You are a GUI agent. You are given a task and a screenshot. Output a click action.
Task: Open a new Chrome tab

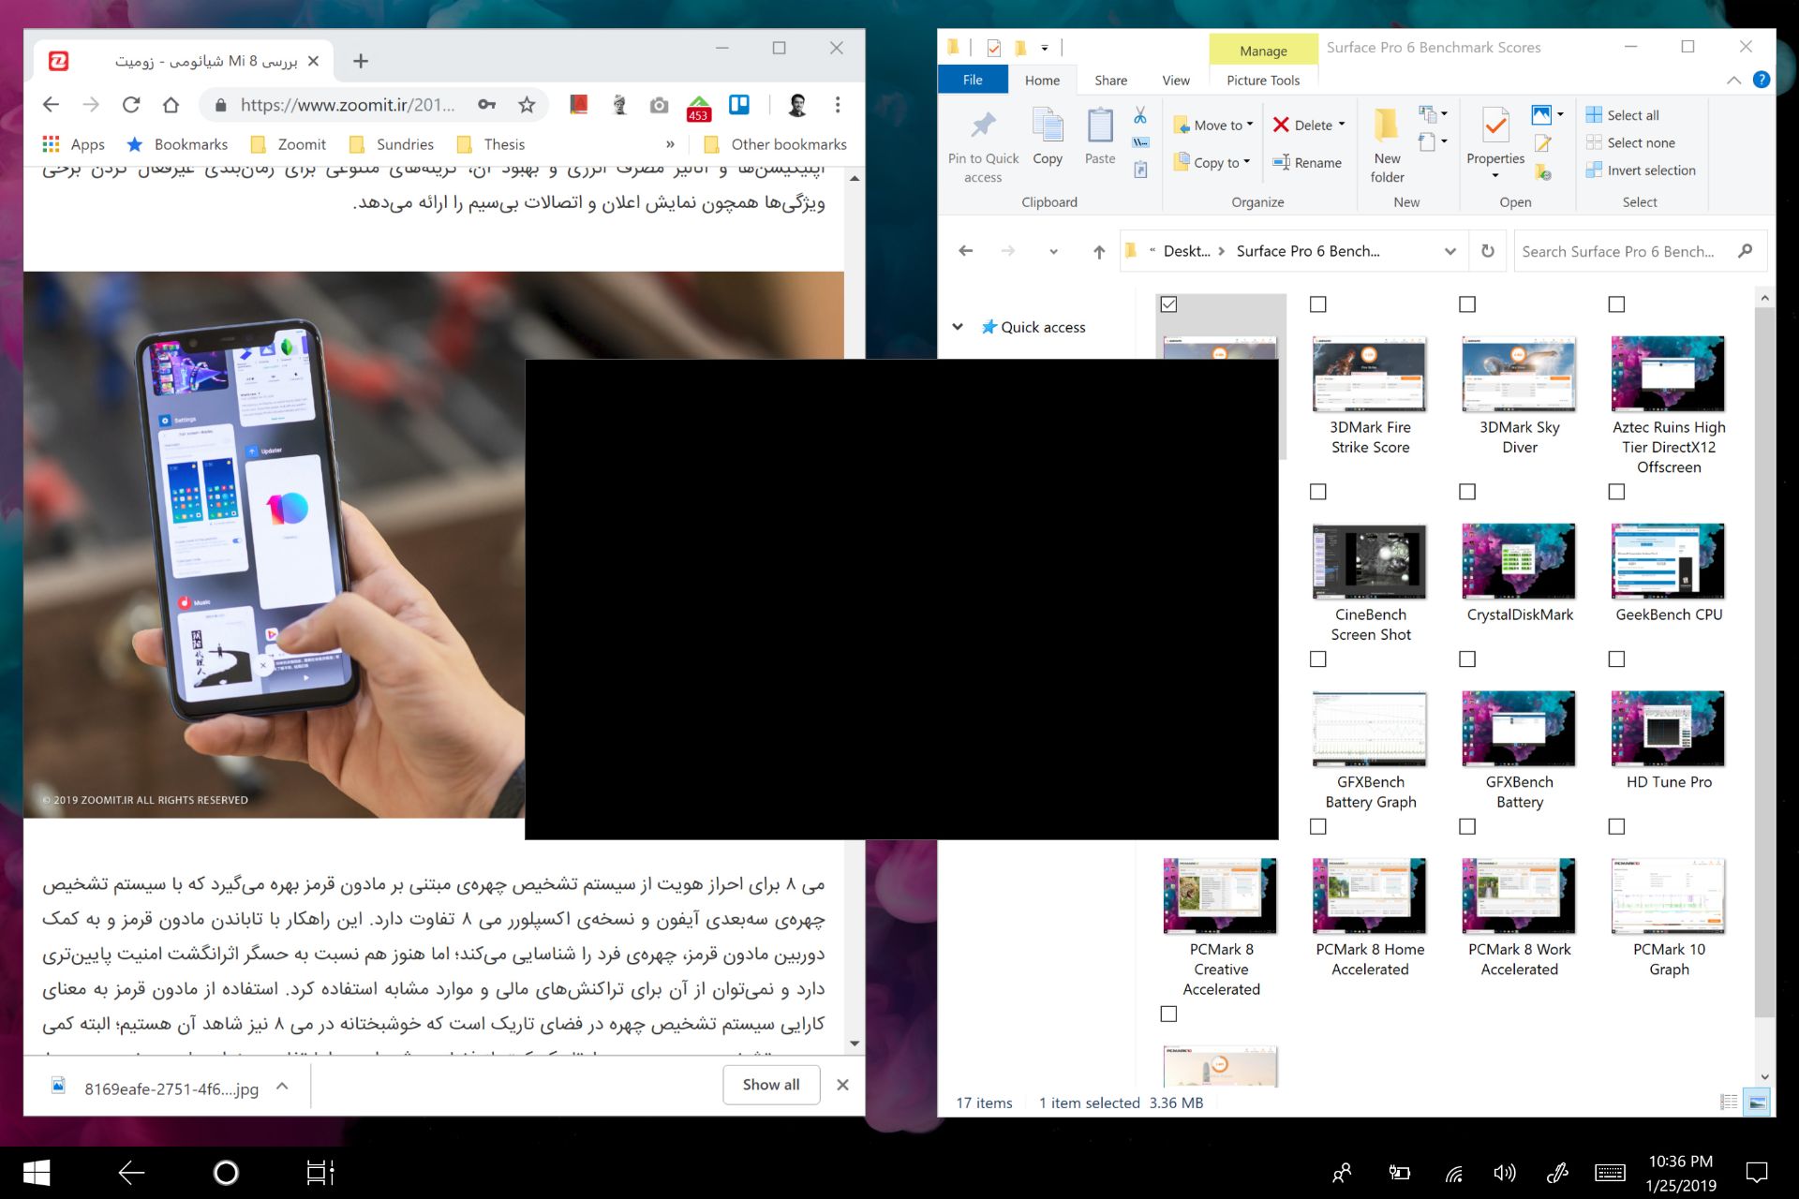coord(361,61)
